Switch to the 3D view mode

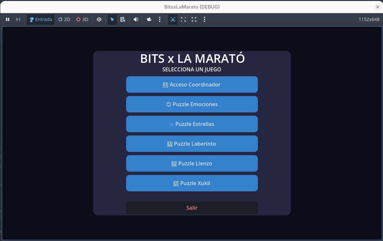[x=82, y=19]
